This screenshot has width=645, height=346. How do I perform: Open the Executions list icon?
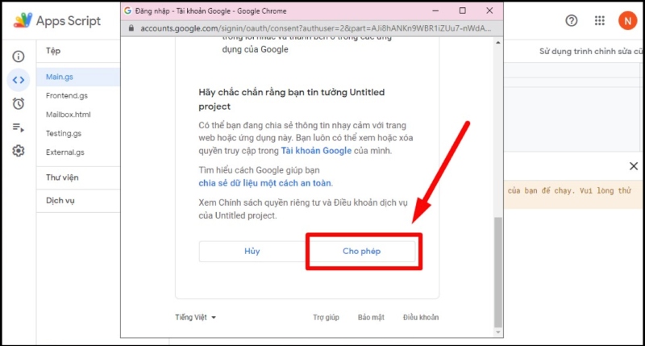click(x=18, y=127)
